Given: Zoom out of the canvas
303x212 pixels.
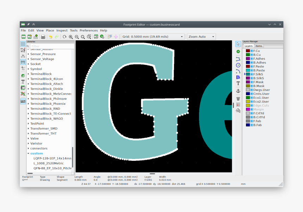Looking at the screenshot, I should 77,37.
